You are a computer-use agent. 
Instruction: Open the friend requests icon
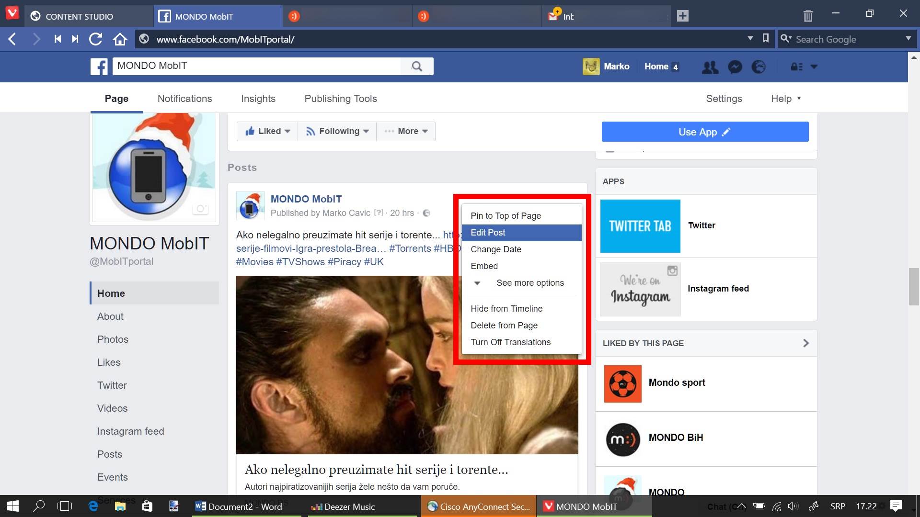[710, 67]
